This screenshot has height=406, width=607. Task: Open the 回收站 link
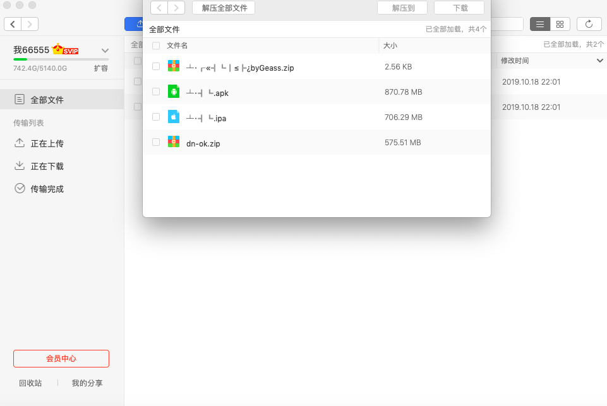click(x=30, y=383)
